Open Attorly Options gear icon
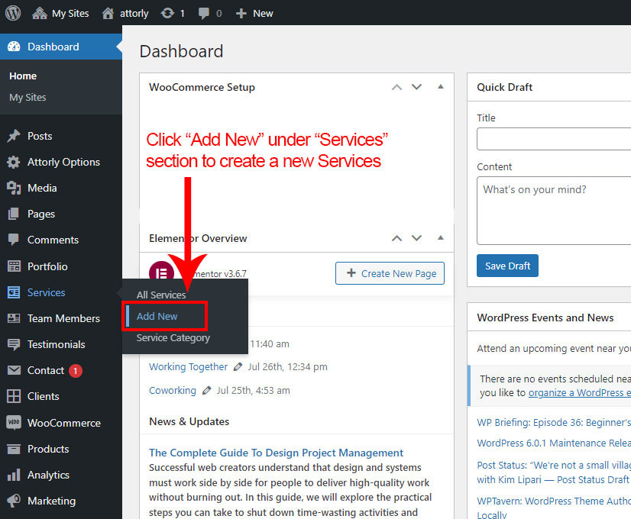The height and width of the screenshot is (519, 631). point(14,162)
